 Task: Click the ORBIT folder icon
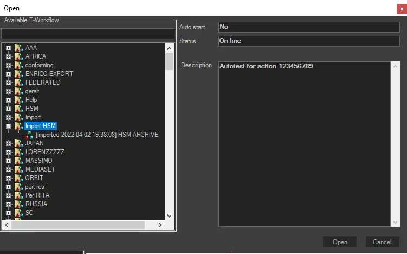(x=18, y=178)
